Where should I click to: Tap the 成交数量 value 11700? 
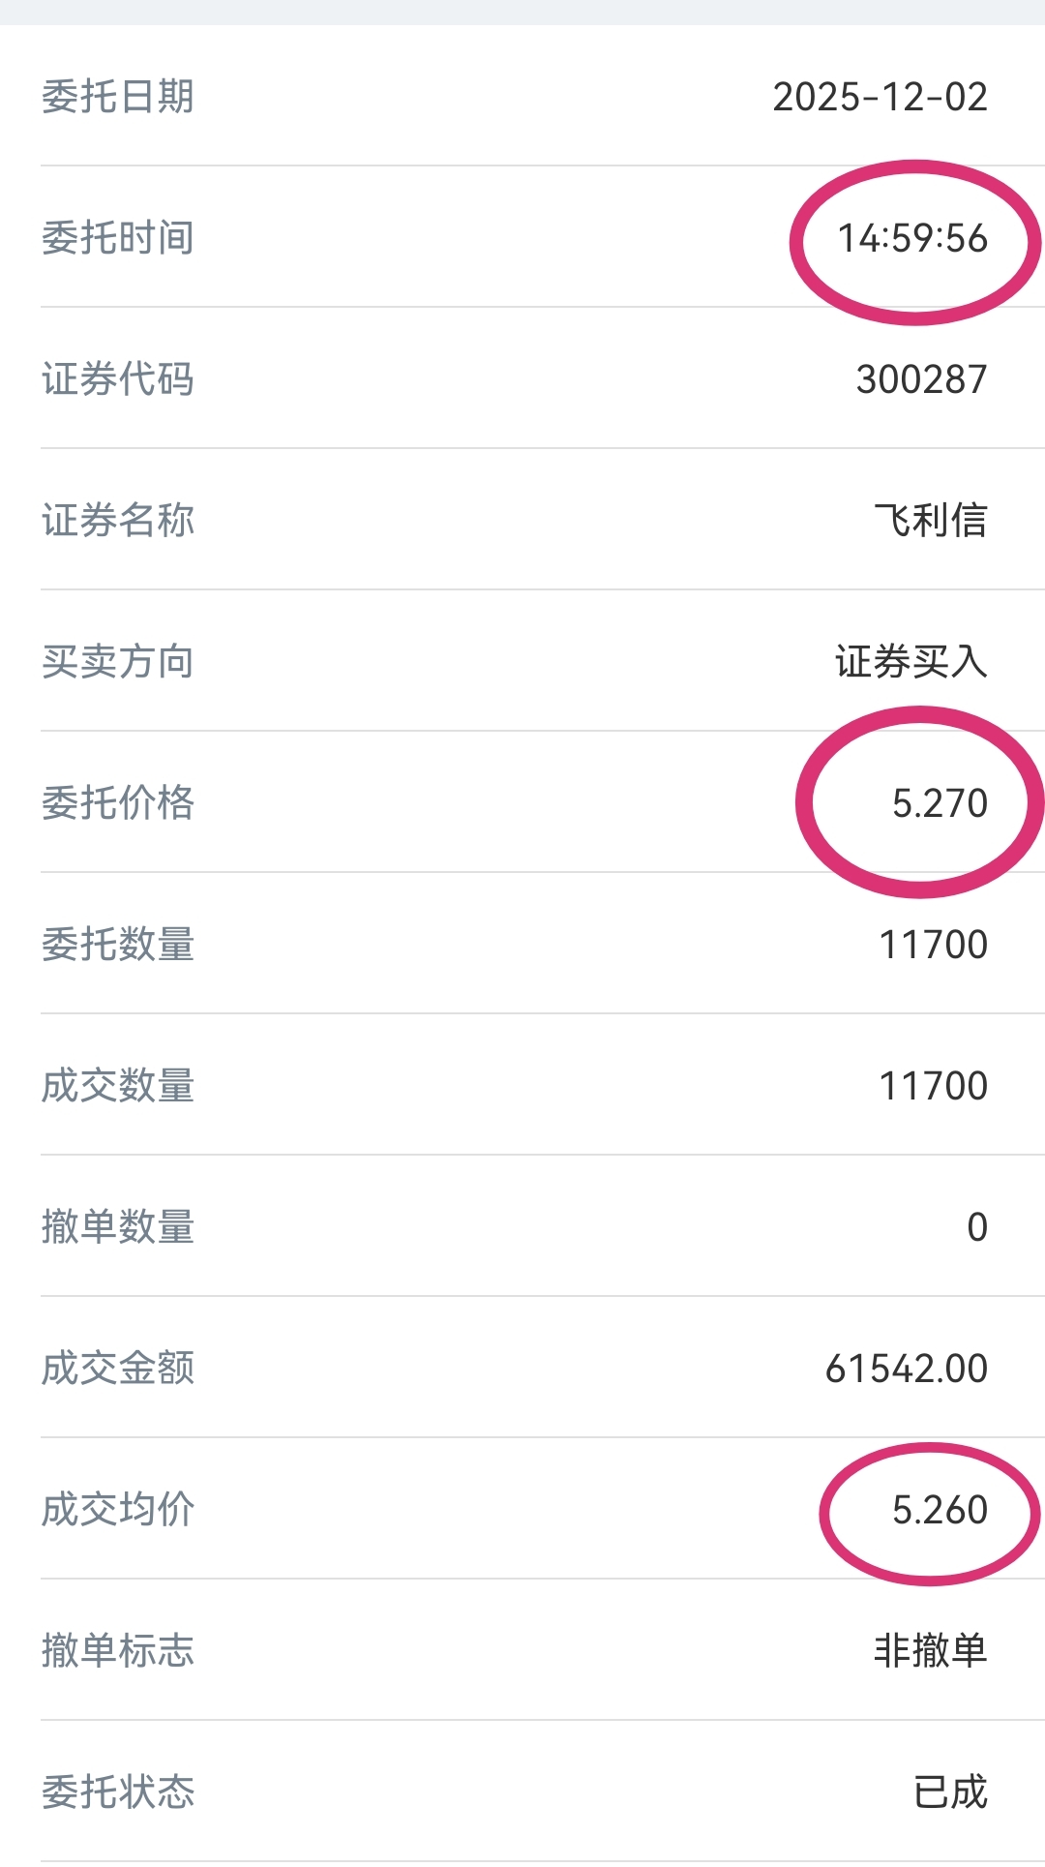[x=933, y=1086]
